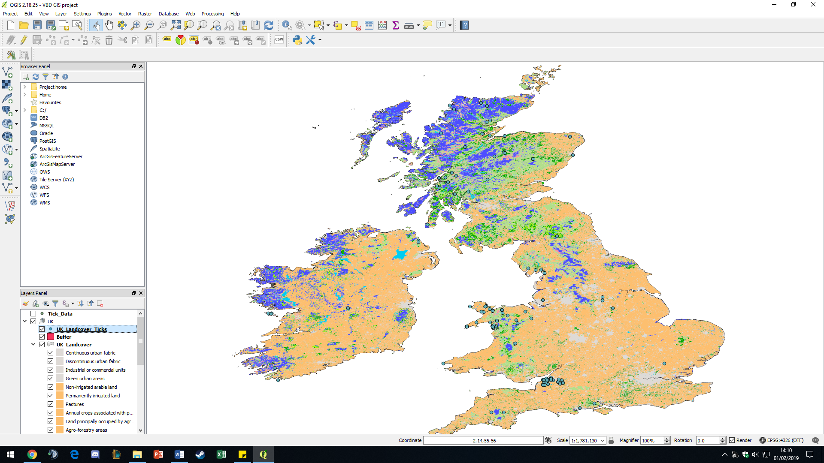Float the Layers Panel window
The height and width of the screenshot is (463, 824).
134,293
